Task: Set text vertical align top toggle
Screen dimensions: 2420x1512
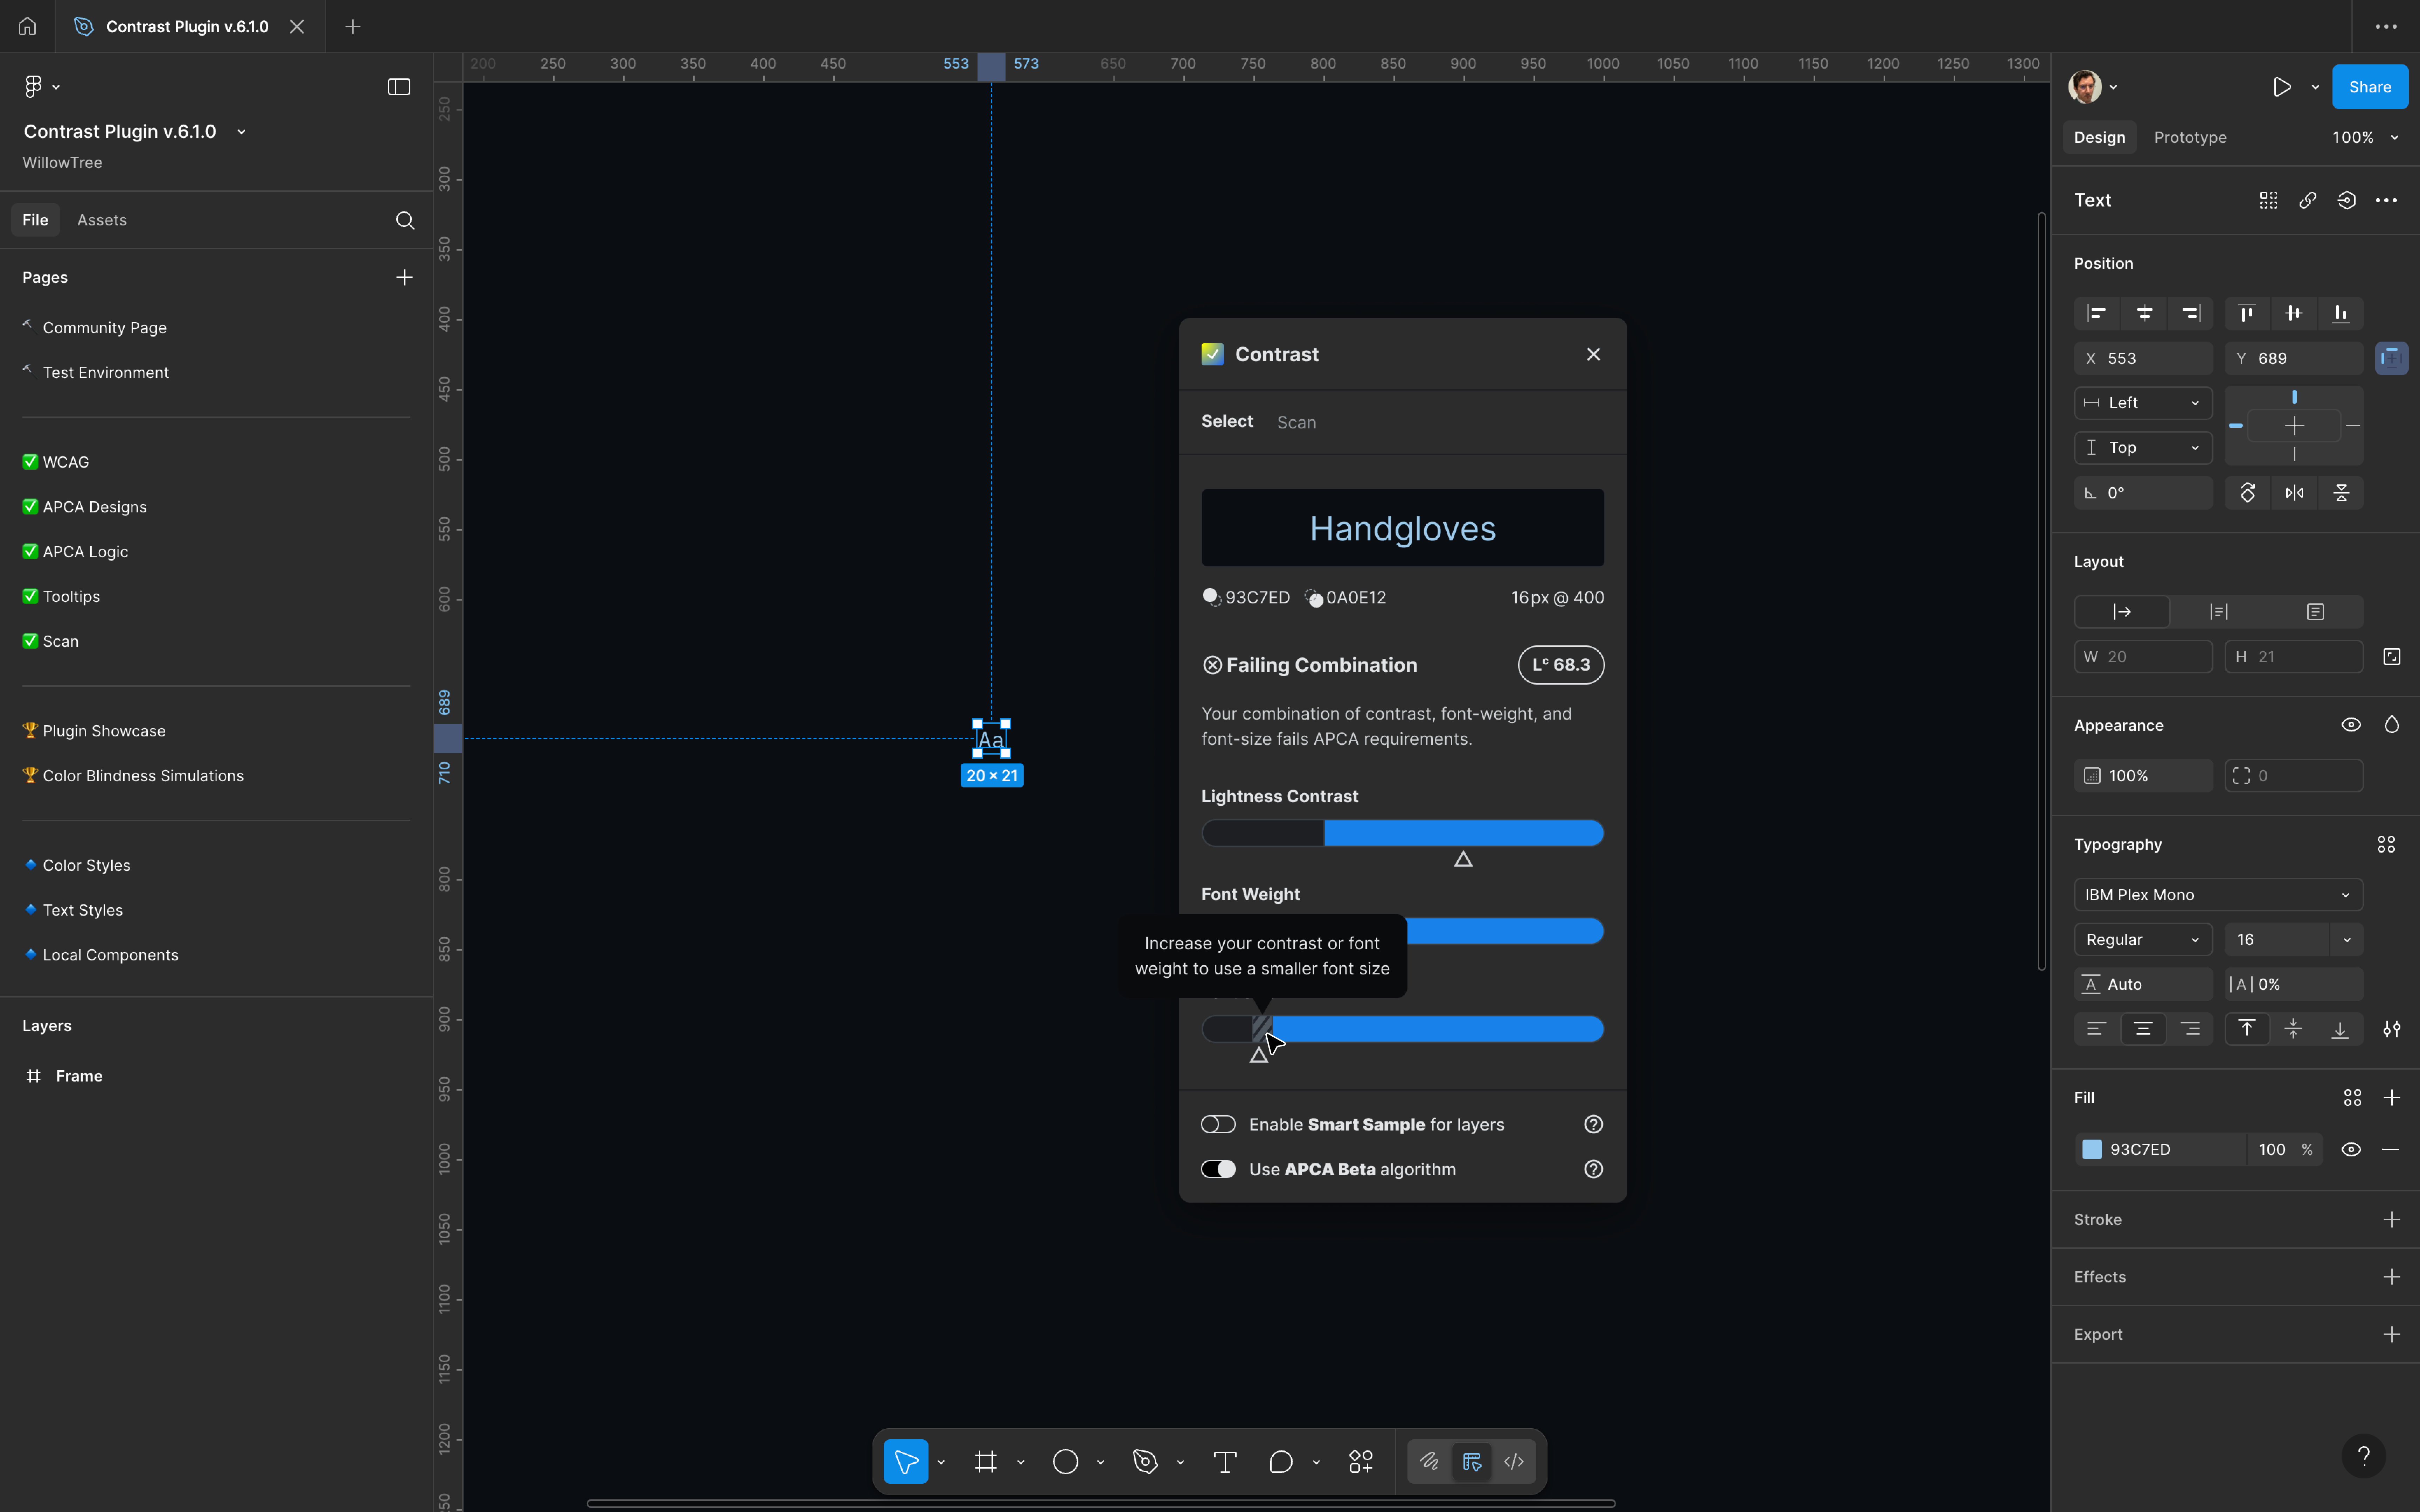Action: 2247,1029
